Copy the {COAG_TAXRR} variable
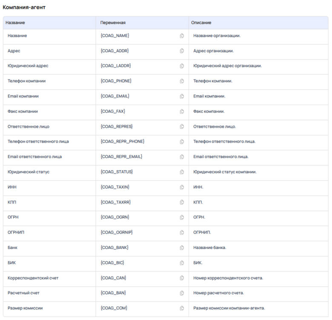Screen dimensions: 332x320 (x=182, y=202)
